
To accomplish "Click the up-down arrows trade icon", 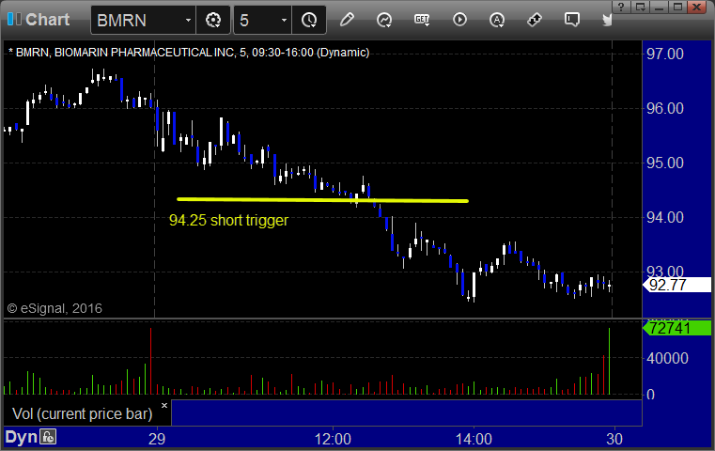I will point(535,20).
